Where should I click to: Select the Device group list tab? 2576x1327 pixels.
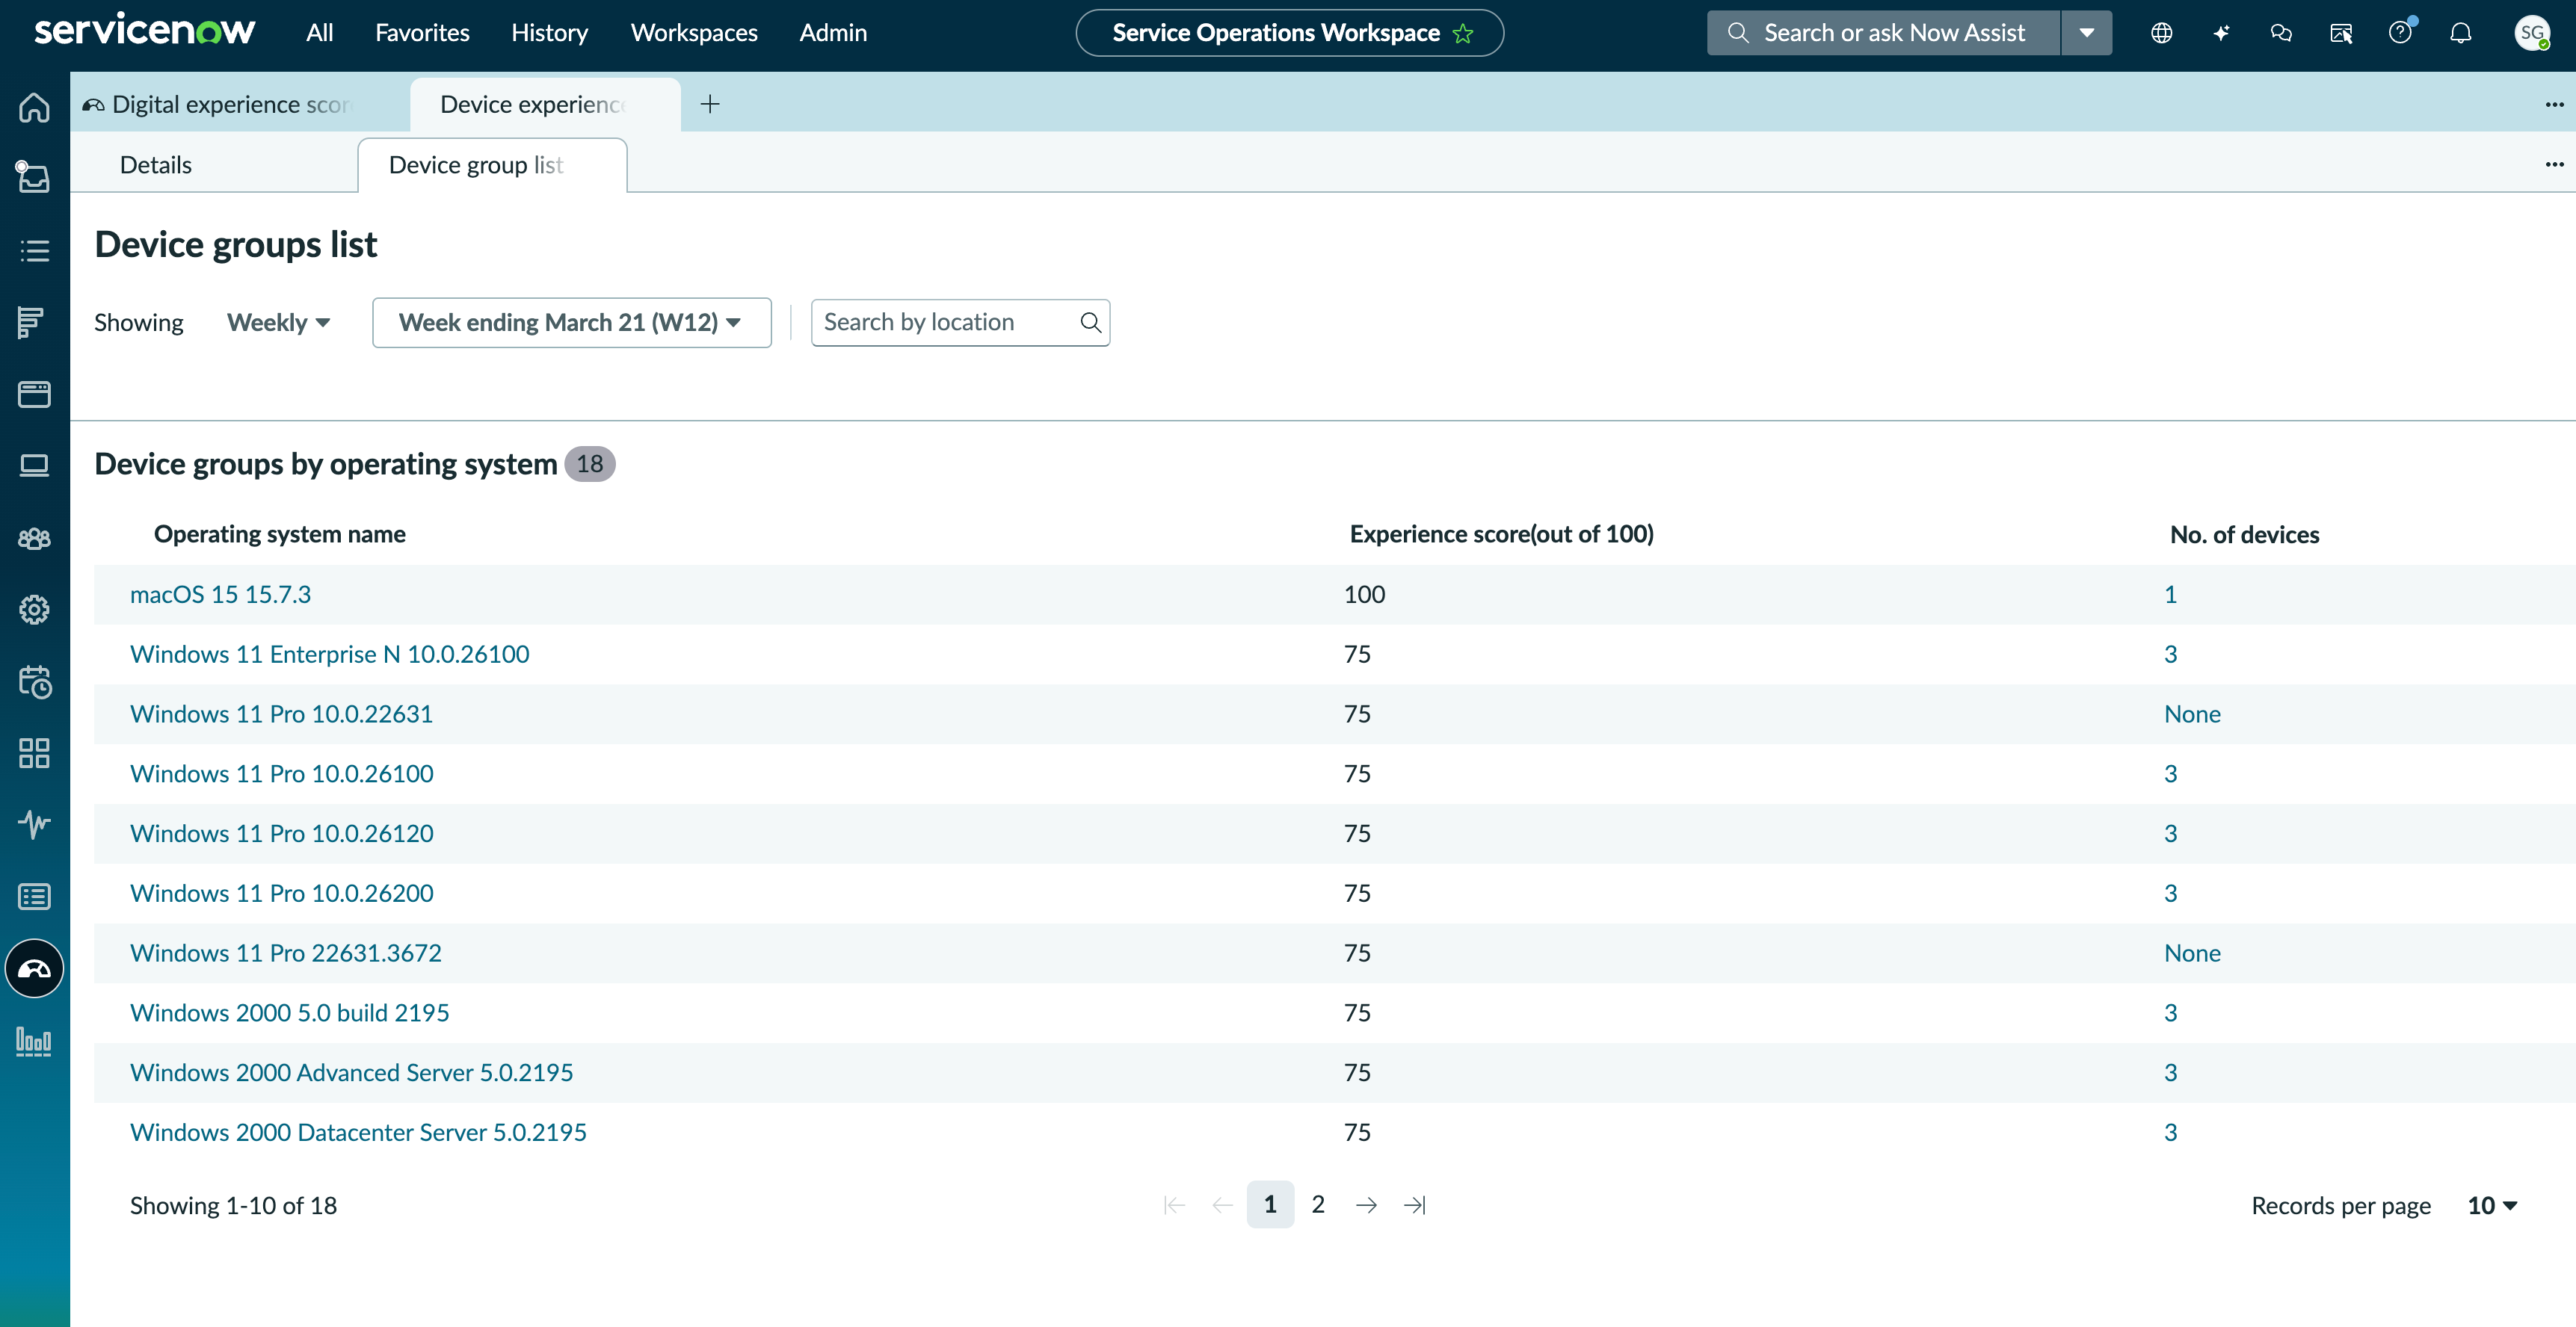tap(492, 165)
